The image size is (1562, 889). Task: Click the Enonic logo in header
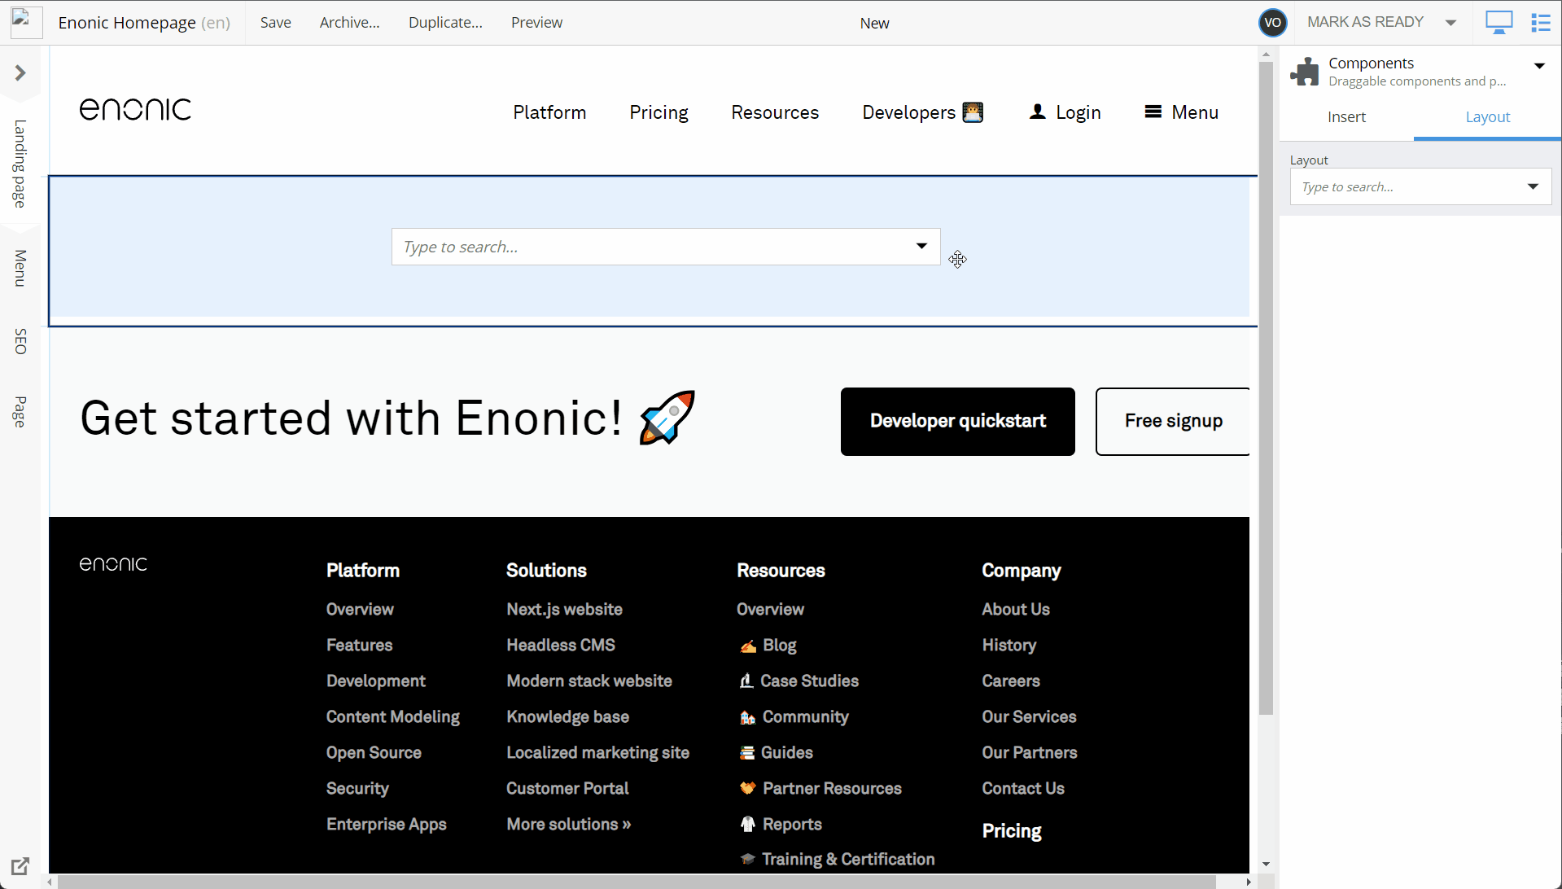(x=135, y=109)
